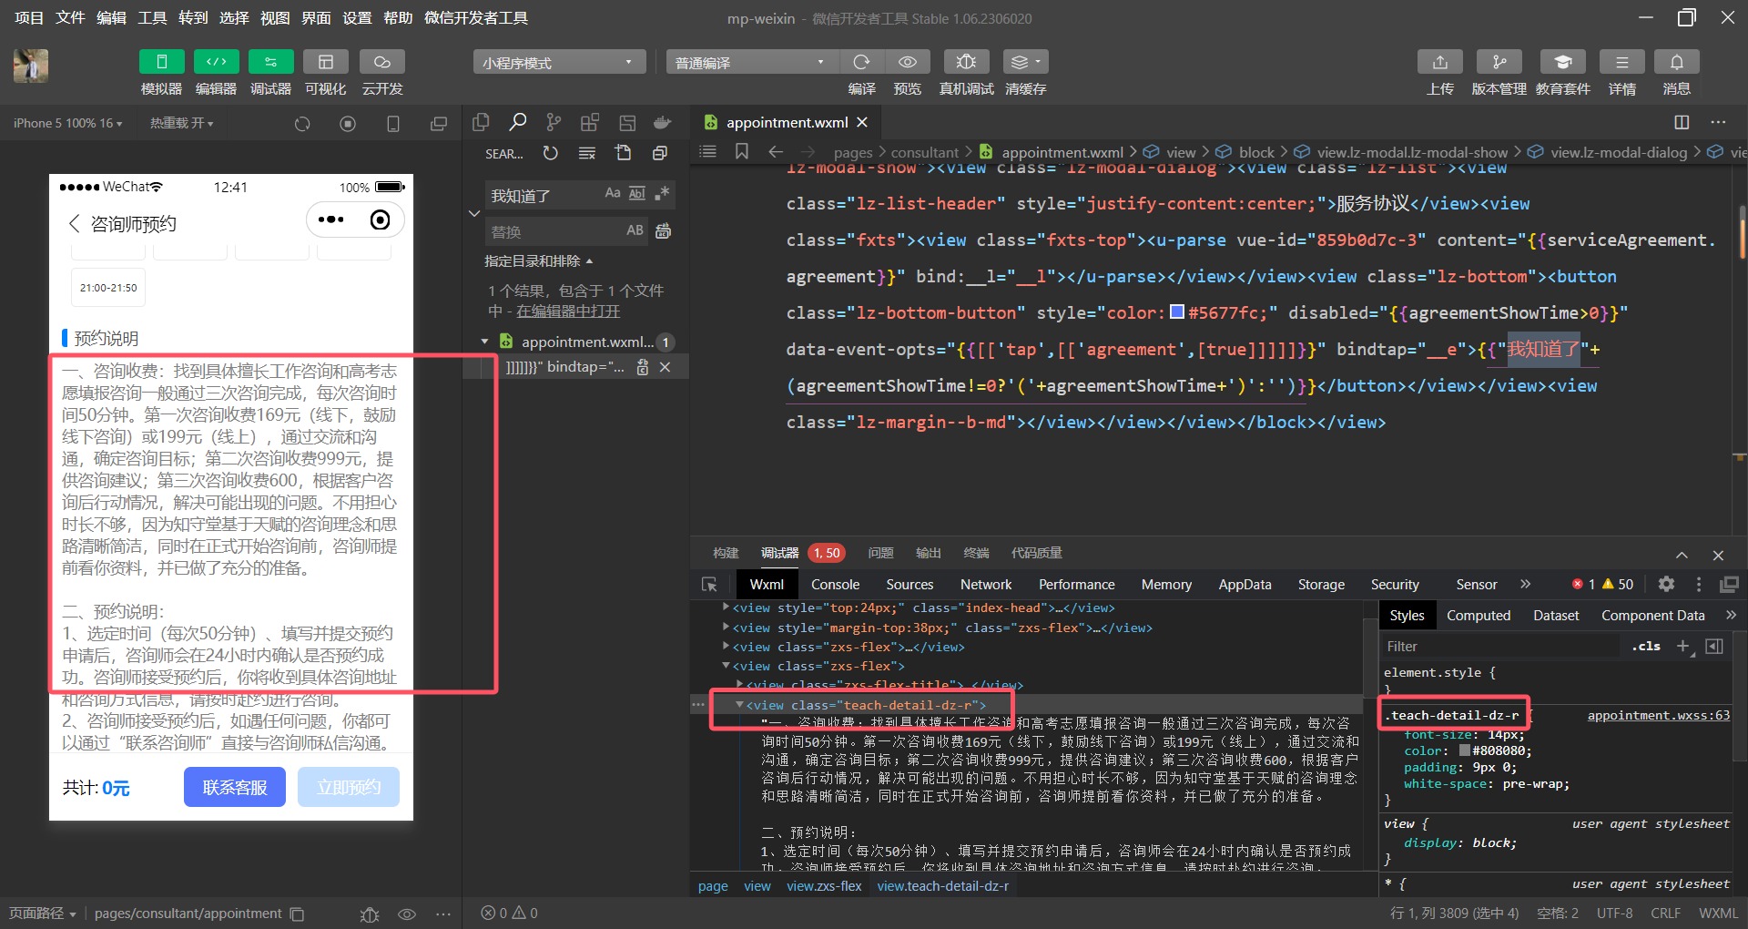This screenshot has height=929, width=1748.
Task: Click the refresh search results icon
Action: (551, 153)
